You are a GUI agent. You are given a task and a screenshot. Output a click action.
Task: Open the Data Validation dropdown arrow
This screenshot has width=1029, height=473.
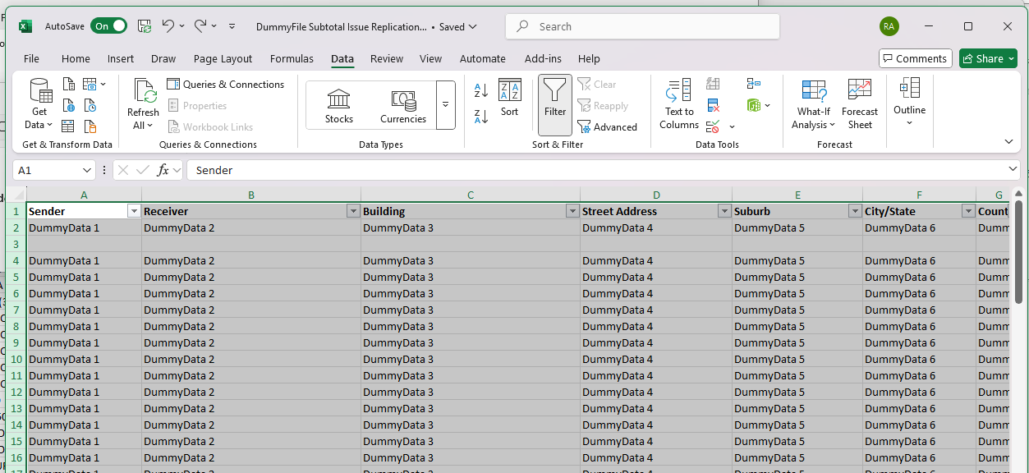point(732,127)
